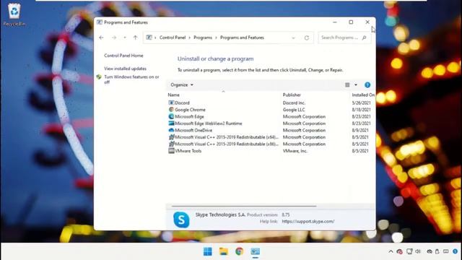Viewport: 462px width, 260px height.
Task: Click the blue help icon
Action: click(x=367, y=85)
